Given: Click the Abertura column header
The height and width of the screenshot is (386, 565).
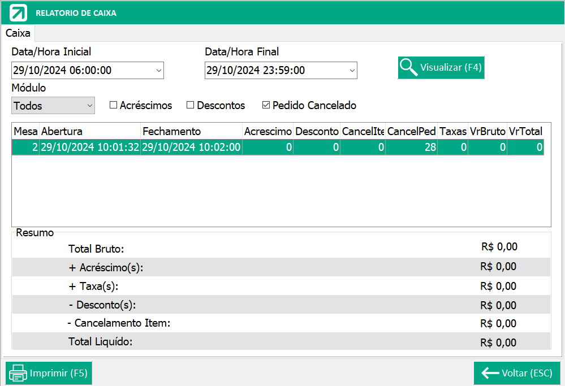Looking at the screenshot, I should [90, 132].
